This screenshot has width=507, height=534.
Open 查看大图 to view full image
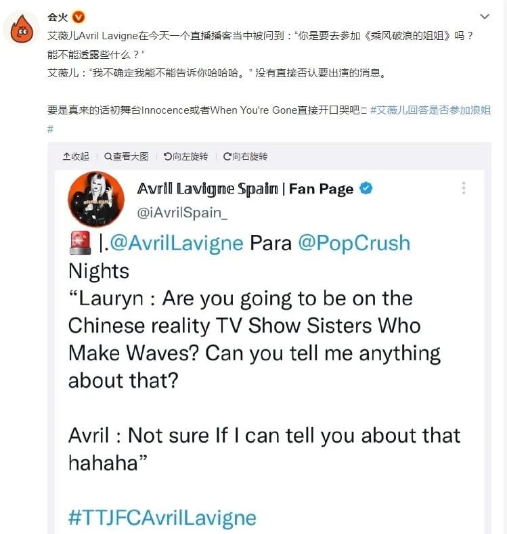pyautogui.click(x=127, y=156)
